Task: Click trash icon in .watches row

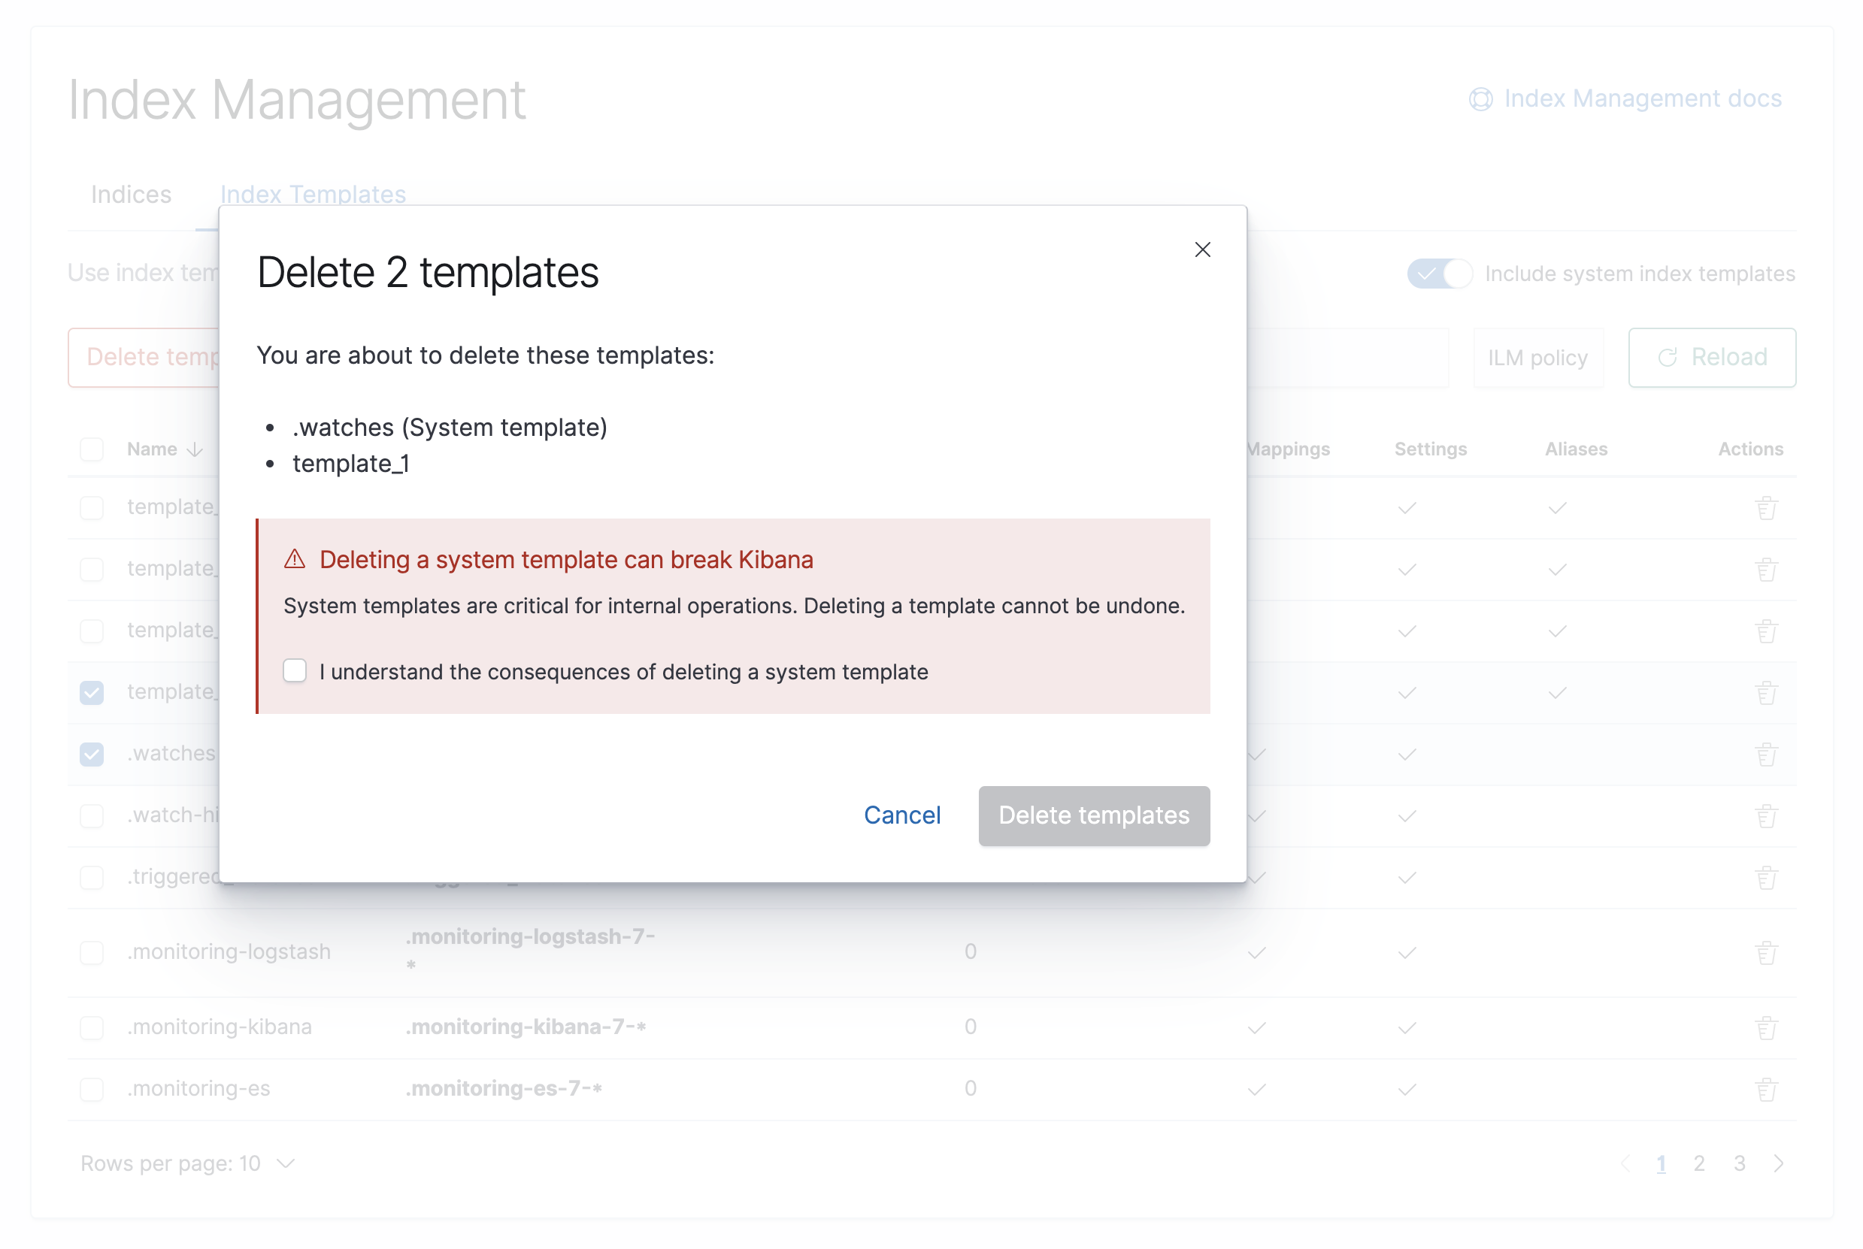Action: tap(1765, 754)
